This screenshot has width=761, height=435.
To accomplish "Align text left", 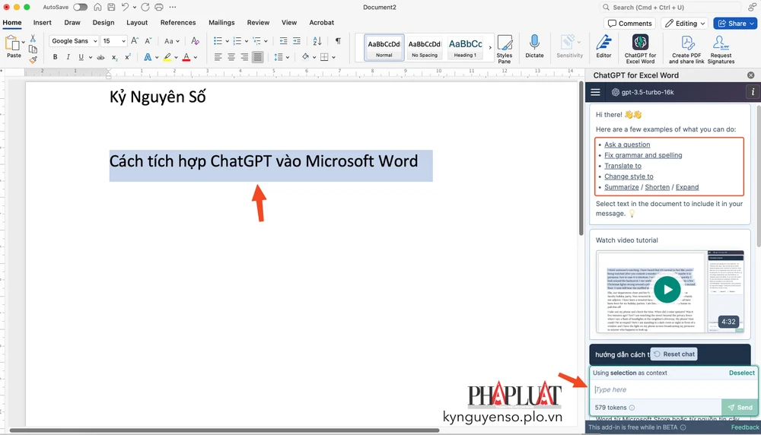I will point(218,57).
